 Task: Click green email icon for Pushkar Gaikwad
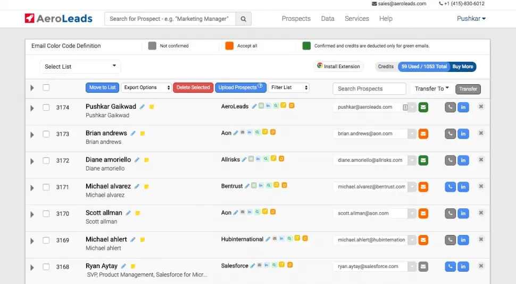point(423,107)
